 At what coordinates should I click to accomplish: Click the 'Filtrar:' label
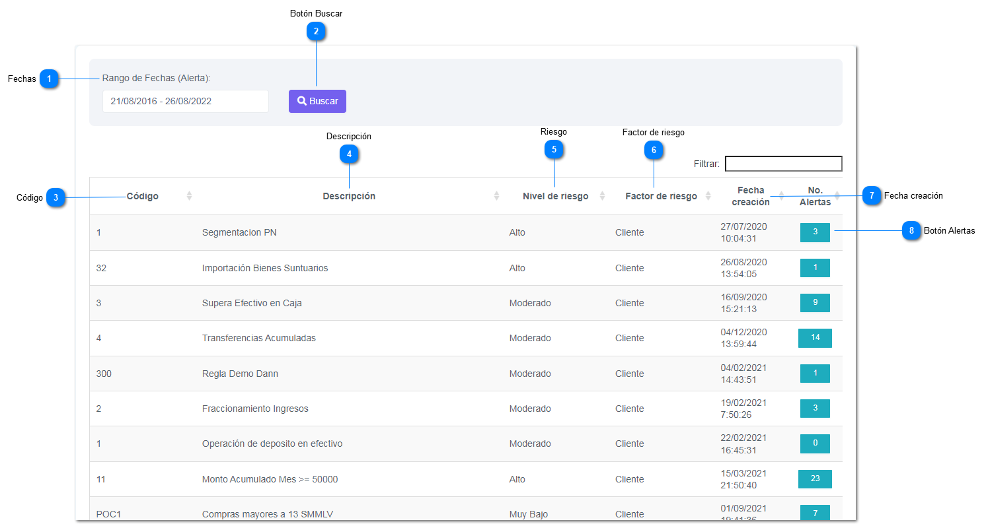pyautogui.click(x=706, y=164)
